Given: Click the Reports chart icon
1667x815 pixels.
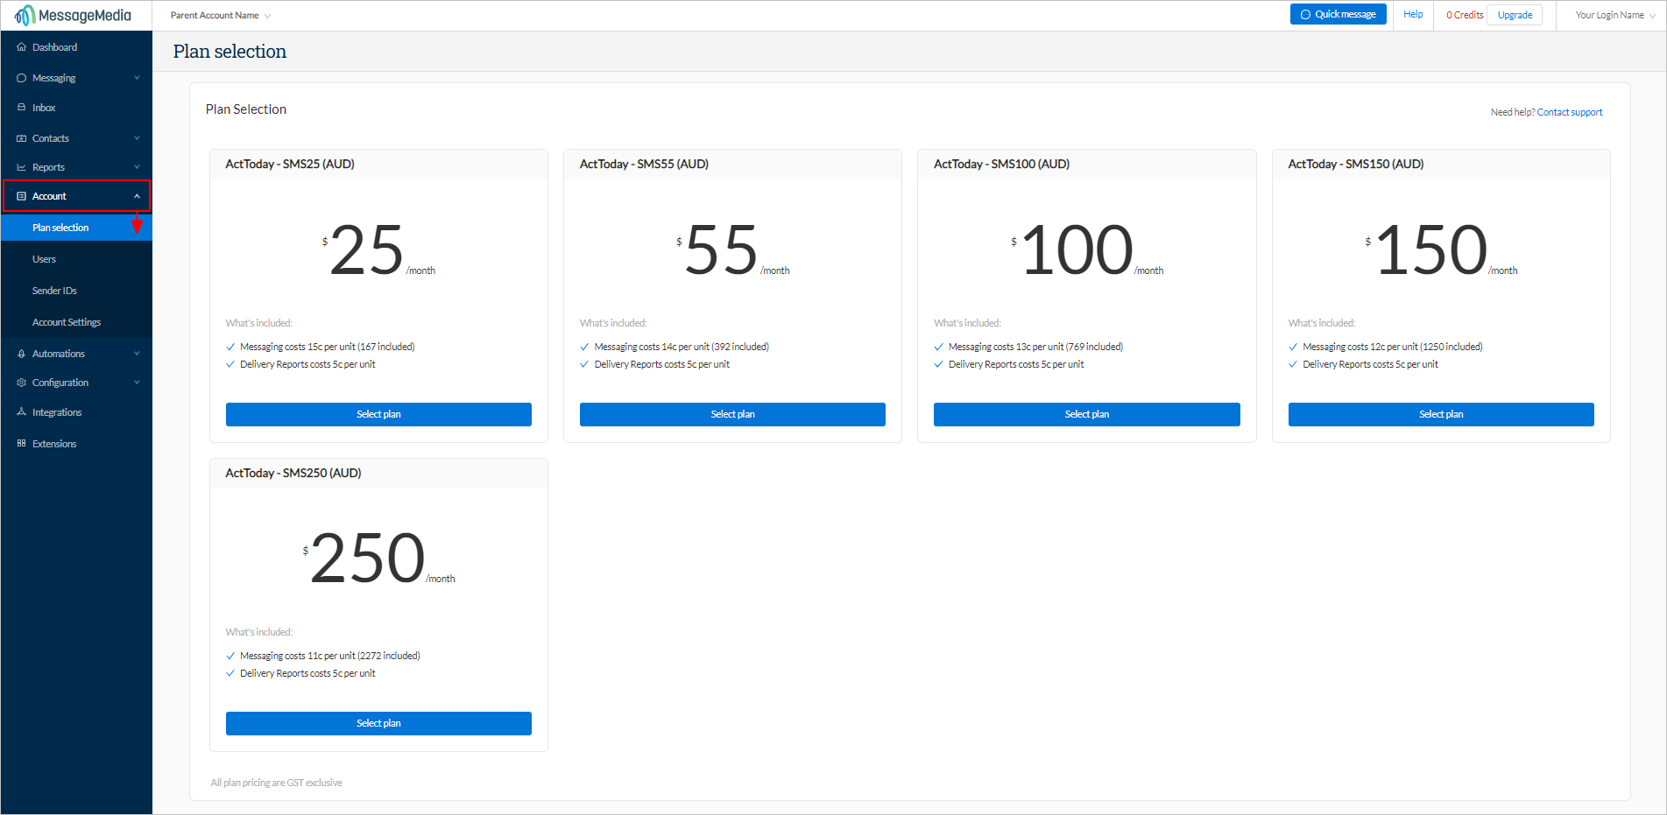Looking at the screenshot, I should click(x=22, y=167).
